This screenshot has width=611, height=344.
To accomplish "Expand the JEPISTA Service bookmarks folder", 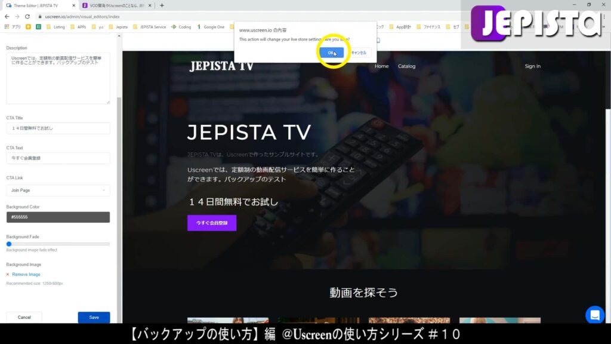I will point(151,27).
